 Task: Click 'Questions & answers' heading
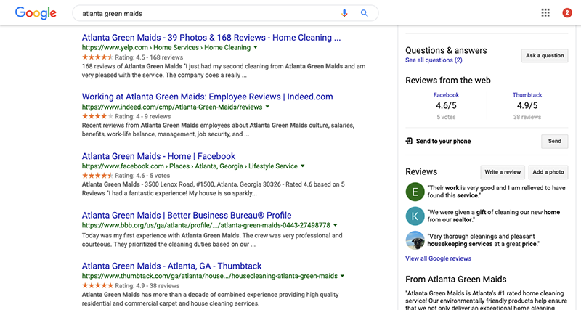446,50
